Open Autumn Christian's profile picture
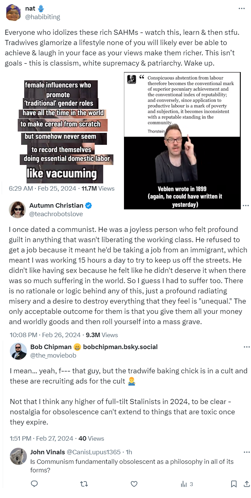Screen dimensions: 251x498 point(17,209)
